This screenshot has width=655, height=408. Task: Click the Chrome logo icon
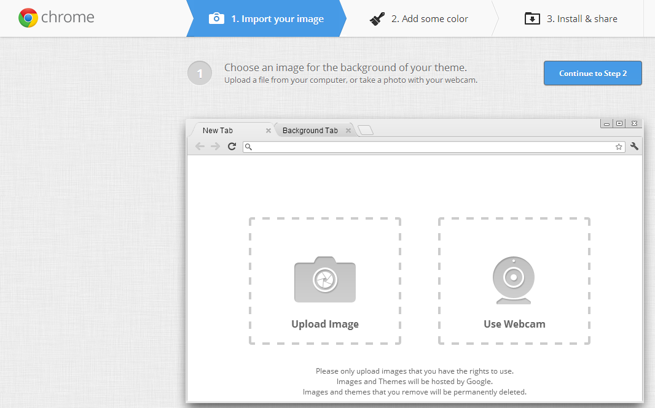pos(28,18)
